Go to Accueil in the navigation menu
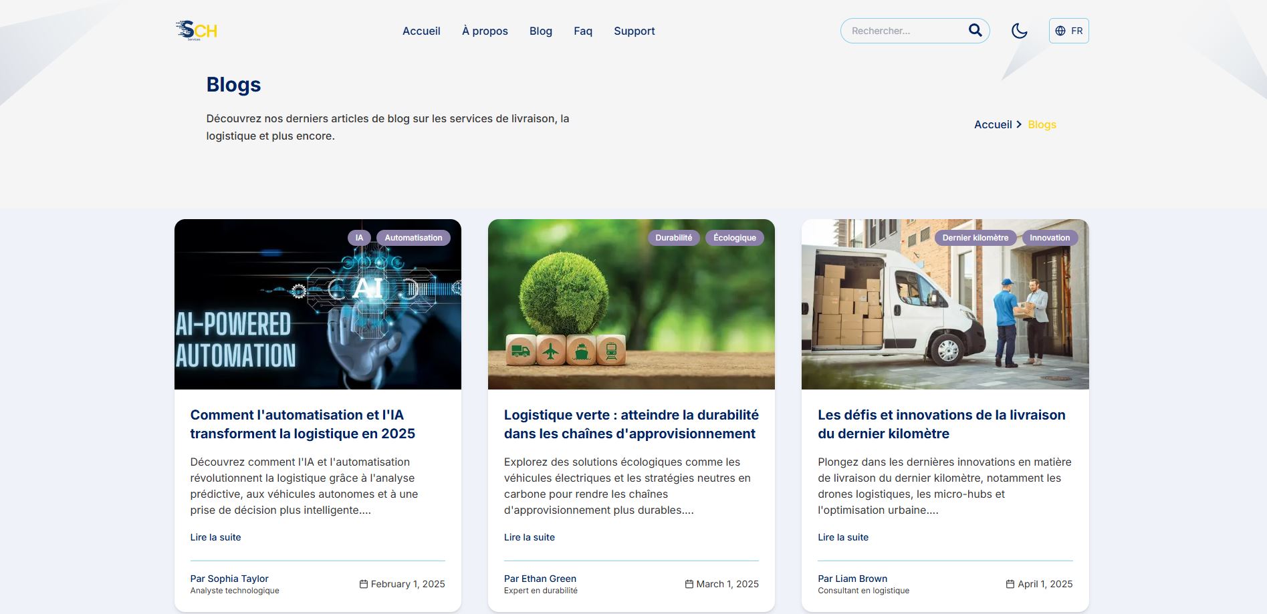The width and height of the screenshot is (1267, 614). (x=421, y=31)
